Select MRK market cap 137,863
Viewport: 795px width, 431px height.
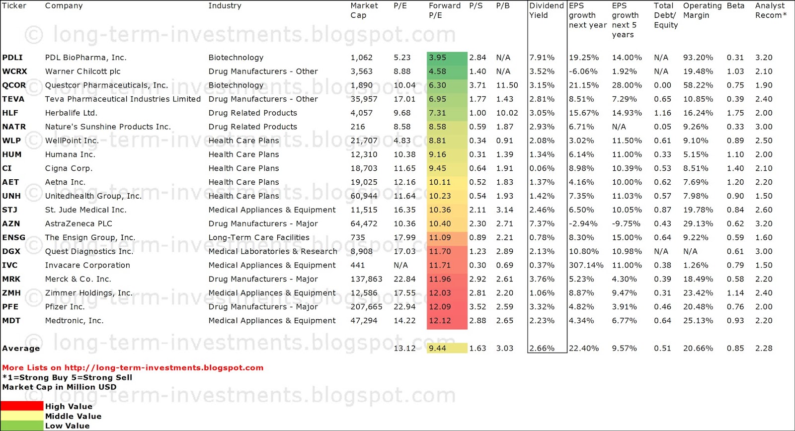coord(367,280)
